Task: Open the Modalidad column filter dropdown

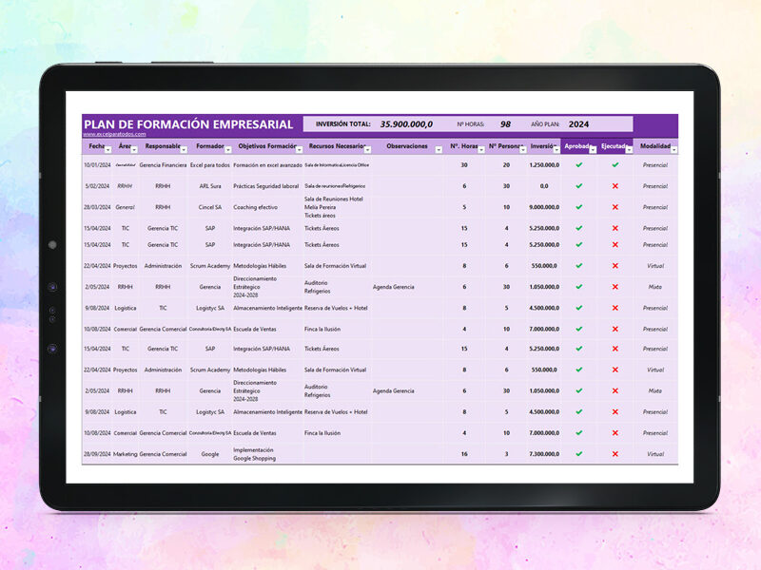Action: 673,150
